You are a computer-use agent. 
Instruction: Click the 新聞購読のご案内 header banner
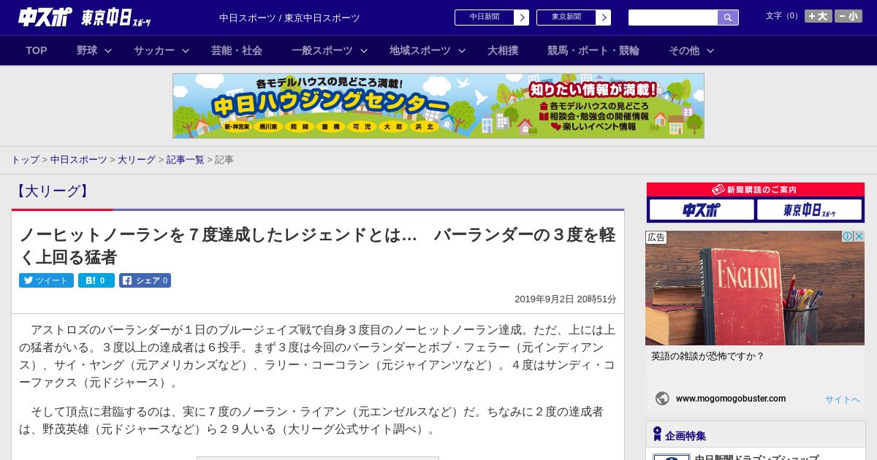point(755,190)
